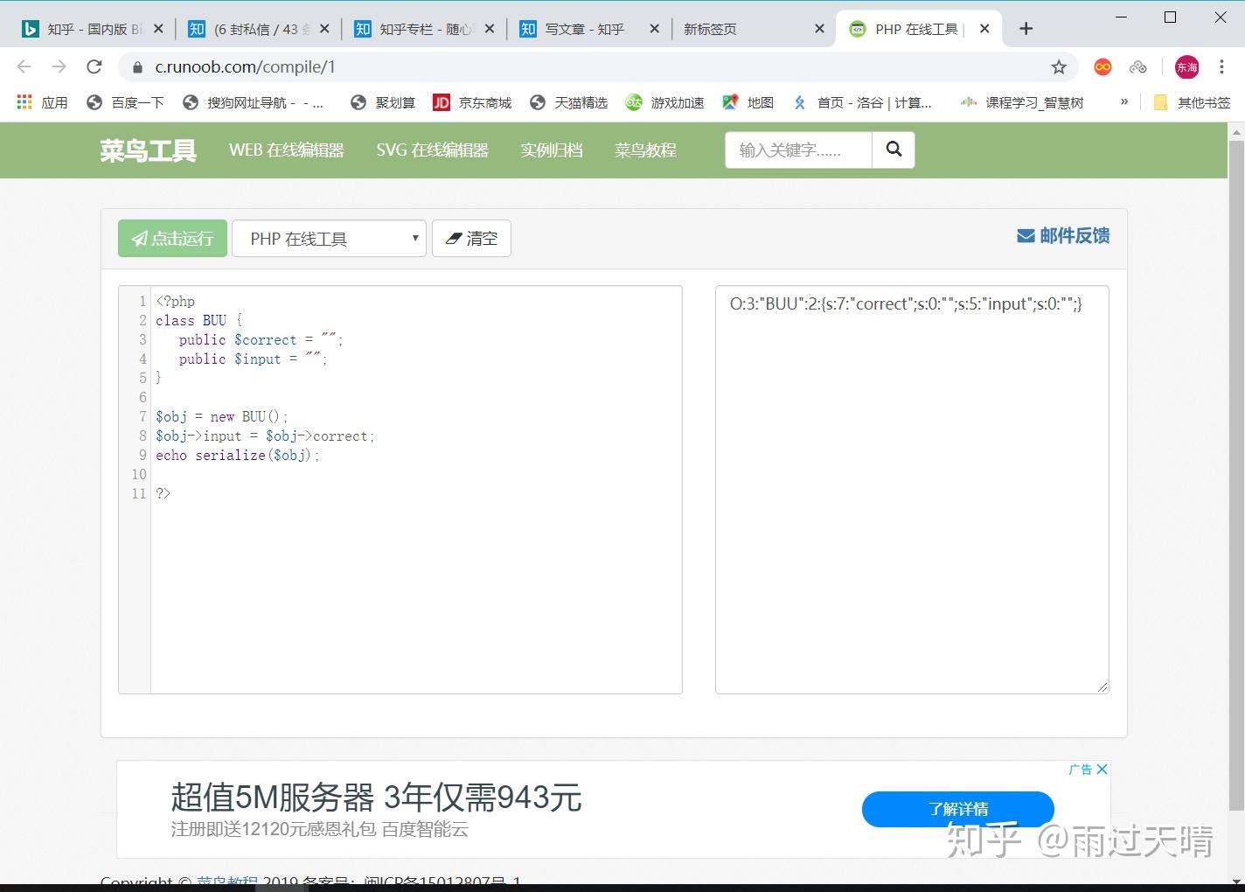Viewport: 1245px width, 892px height.
Task: Switch to the 私信 tab
Action: click(258, 29)
